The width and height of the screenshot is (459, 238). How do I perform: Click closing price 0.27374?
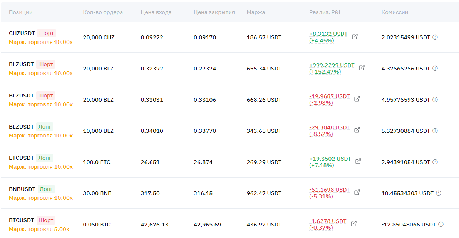click(204, 69)
